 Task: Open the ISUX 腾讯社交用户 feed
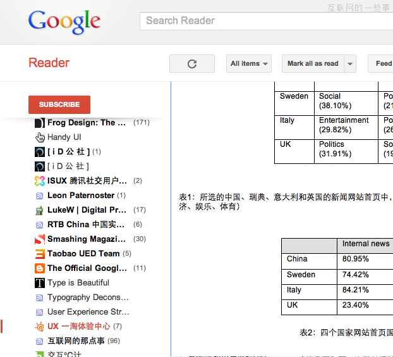87,181
